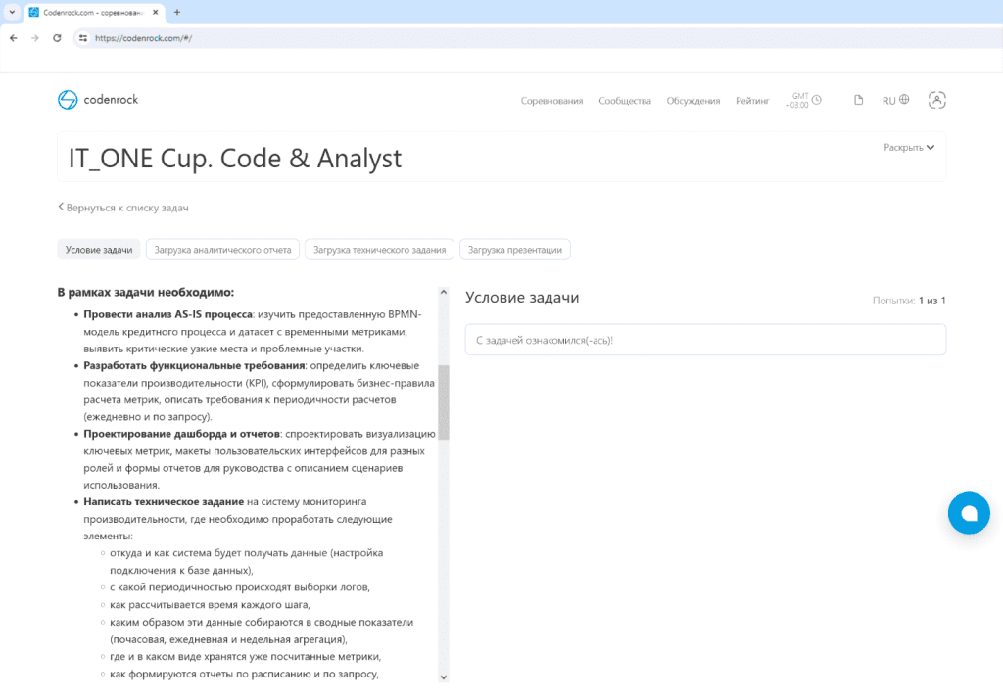
Task: Open Загрузка презентации tab
Action: point(514,250)
